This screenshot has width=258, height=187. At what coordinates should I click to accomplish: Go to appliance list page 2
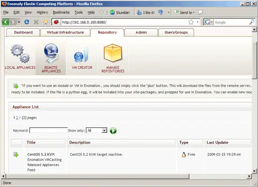point(17,117)
